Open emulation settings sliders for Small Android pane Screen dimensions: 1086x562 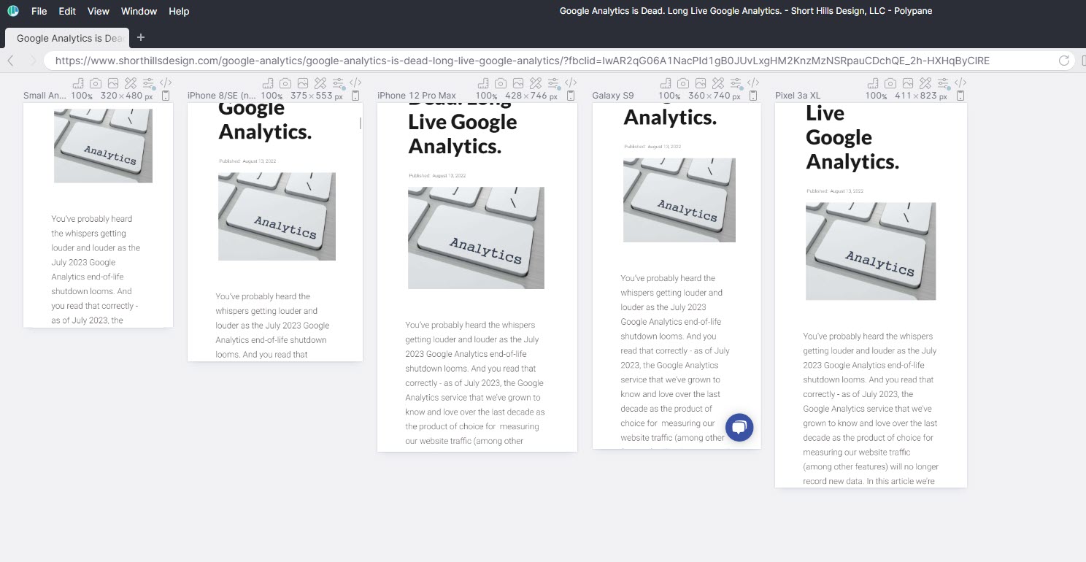click(148, 83)
